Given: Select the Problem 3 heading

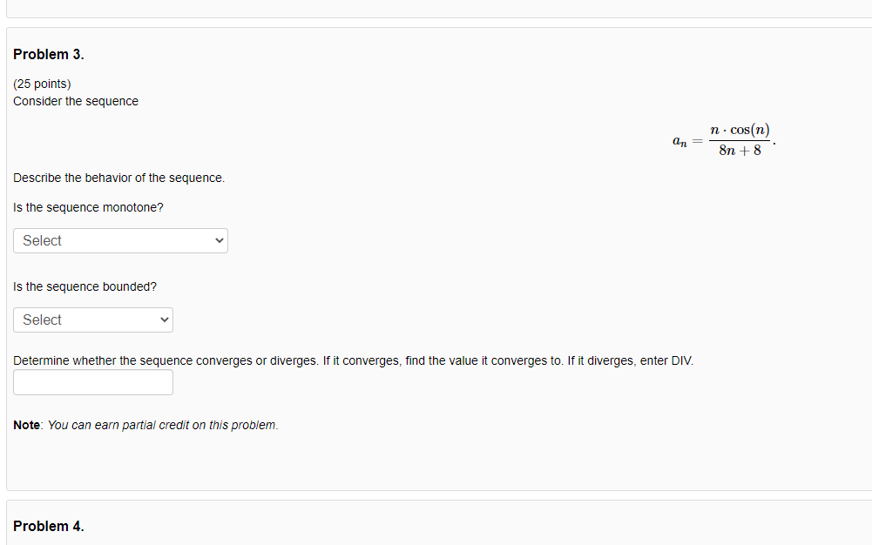Looking at the screenshot, I should 49,54.
